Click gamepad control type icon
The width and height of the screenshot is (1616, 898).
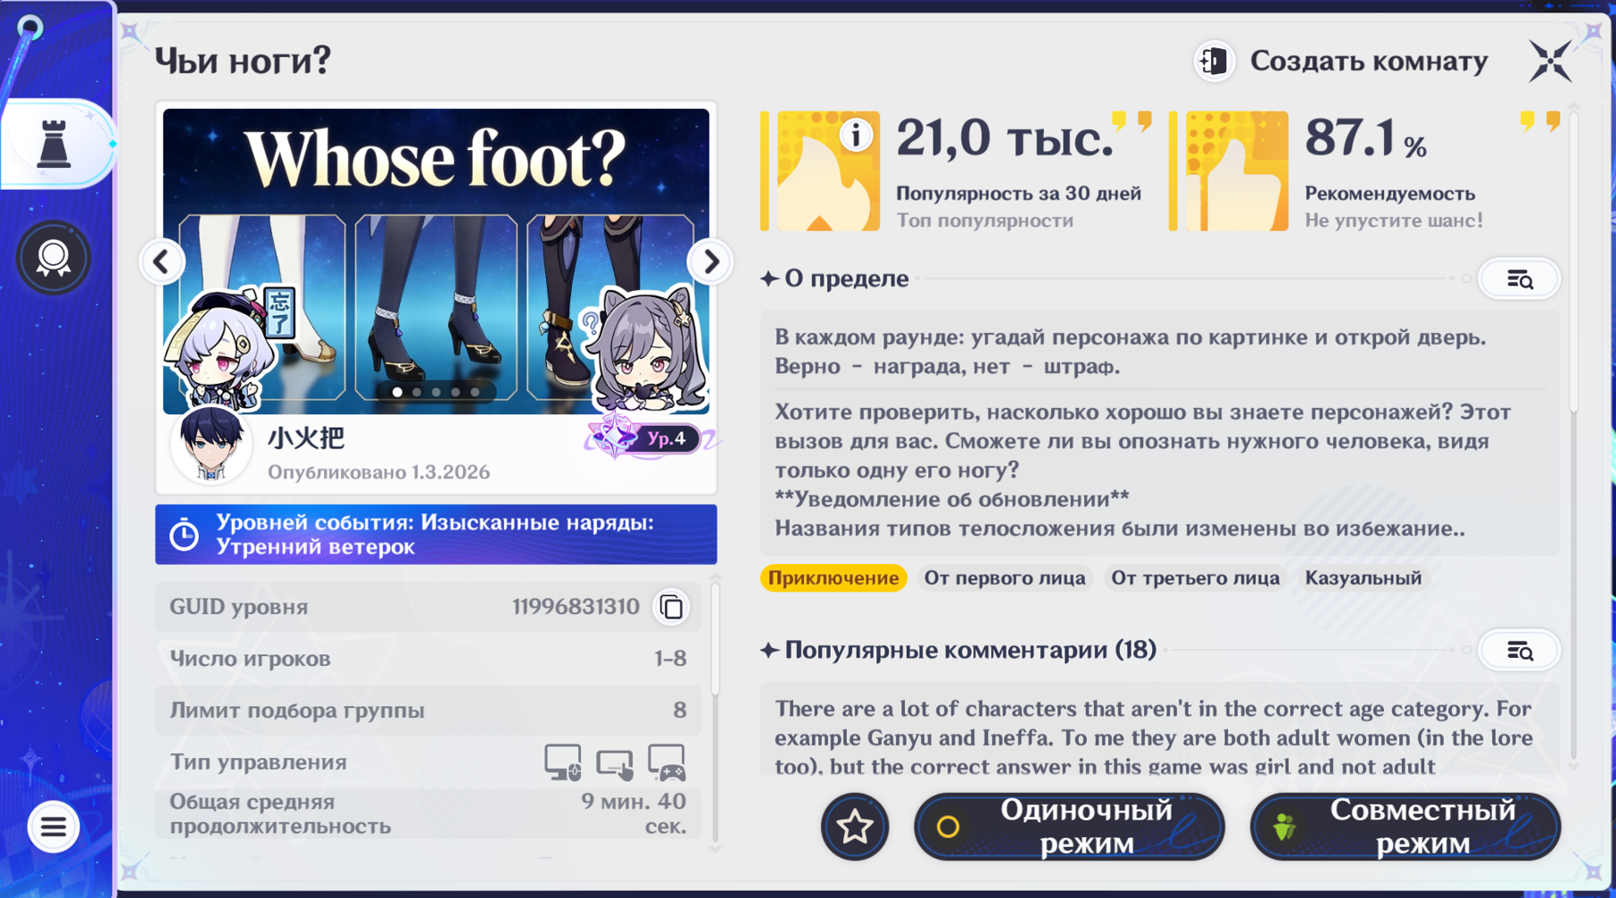pos(667,763)
